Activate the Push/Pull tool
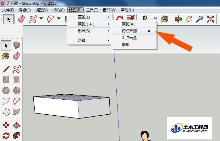Image resolution: width=220 pixels, height=141 pixels. (17, 125)
